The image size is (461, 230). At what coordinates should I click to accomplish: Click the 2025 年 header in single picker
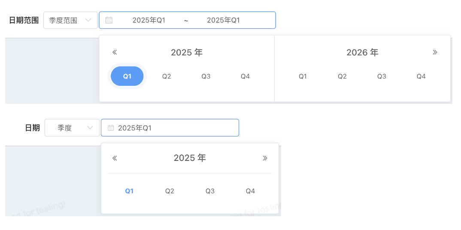190,158
